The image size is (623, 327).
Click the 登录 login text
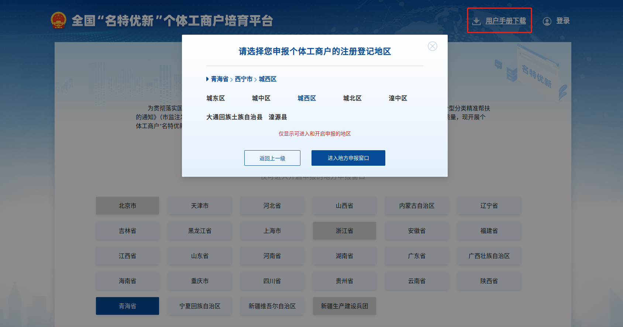[563, 21]
